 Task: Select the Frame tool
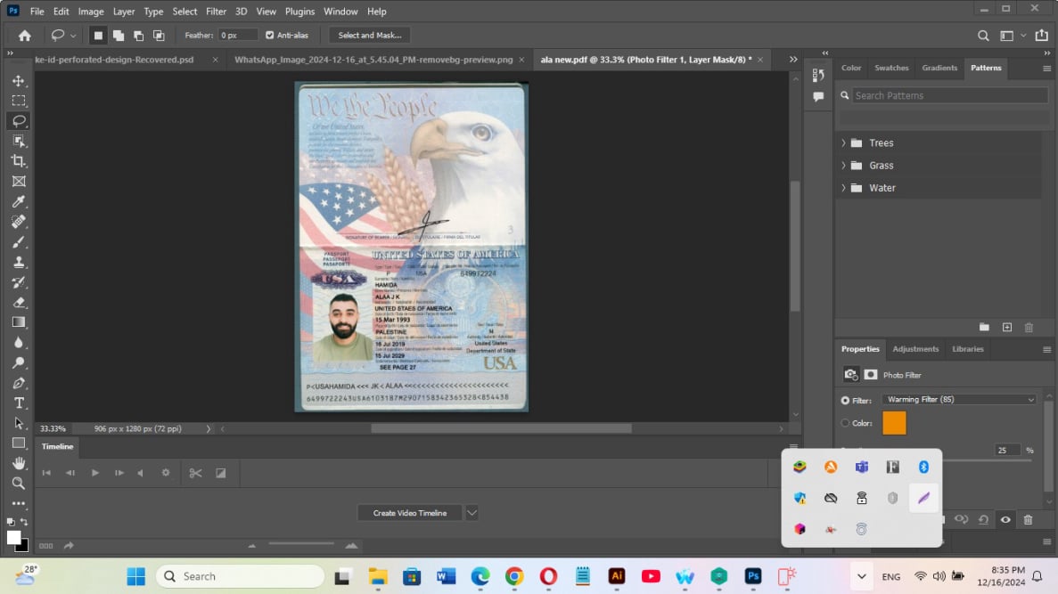tap(19, 182)
